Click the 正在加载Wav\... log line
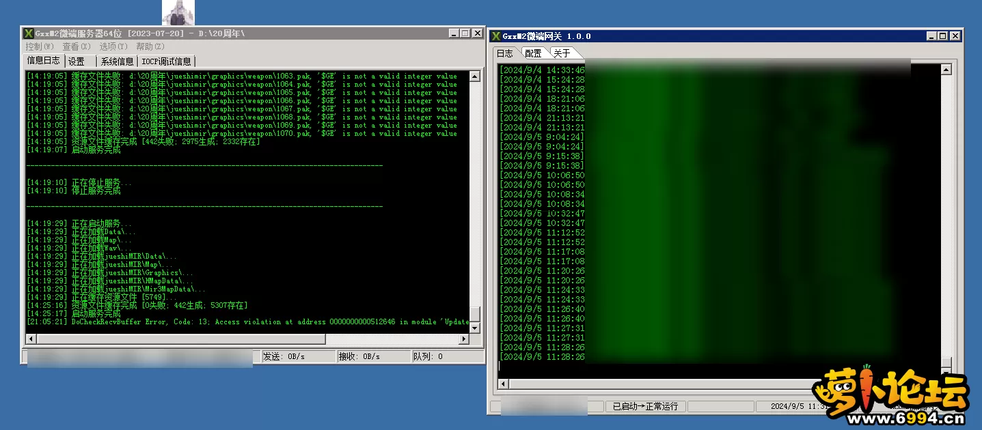The width and height of the screenshot is (982, 430). (x=79, y=248)
